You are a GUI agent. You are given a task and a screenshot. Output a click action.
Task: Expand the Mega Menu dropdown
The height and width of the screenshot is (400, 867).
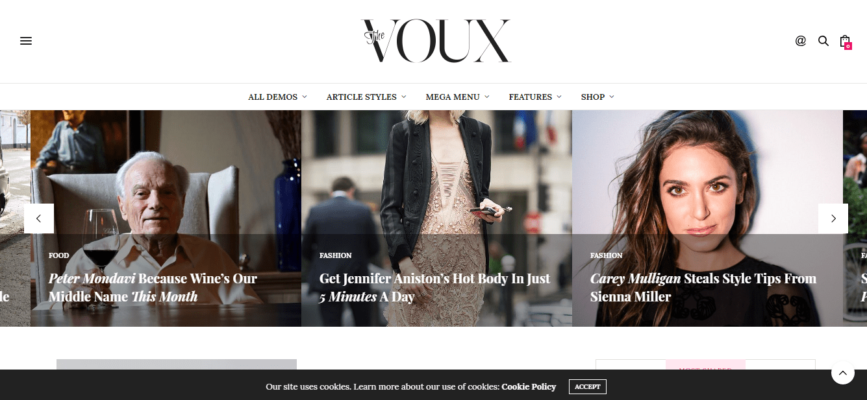(x=457, y=97)
